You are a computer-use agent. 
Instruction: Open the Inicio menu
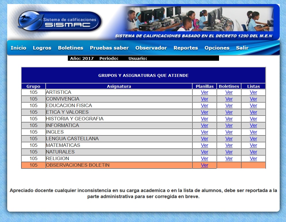pyautogui.click(x=18, y=48)
